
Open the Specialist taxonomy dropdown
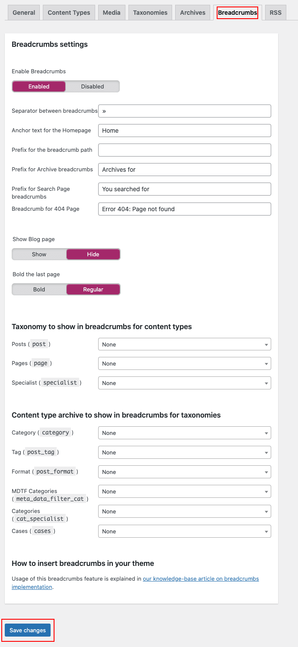tap(184, 383)
